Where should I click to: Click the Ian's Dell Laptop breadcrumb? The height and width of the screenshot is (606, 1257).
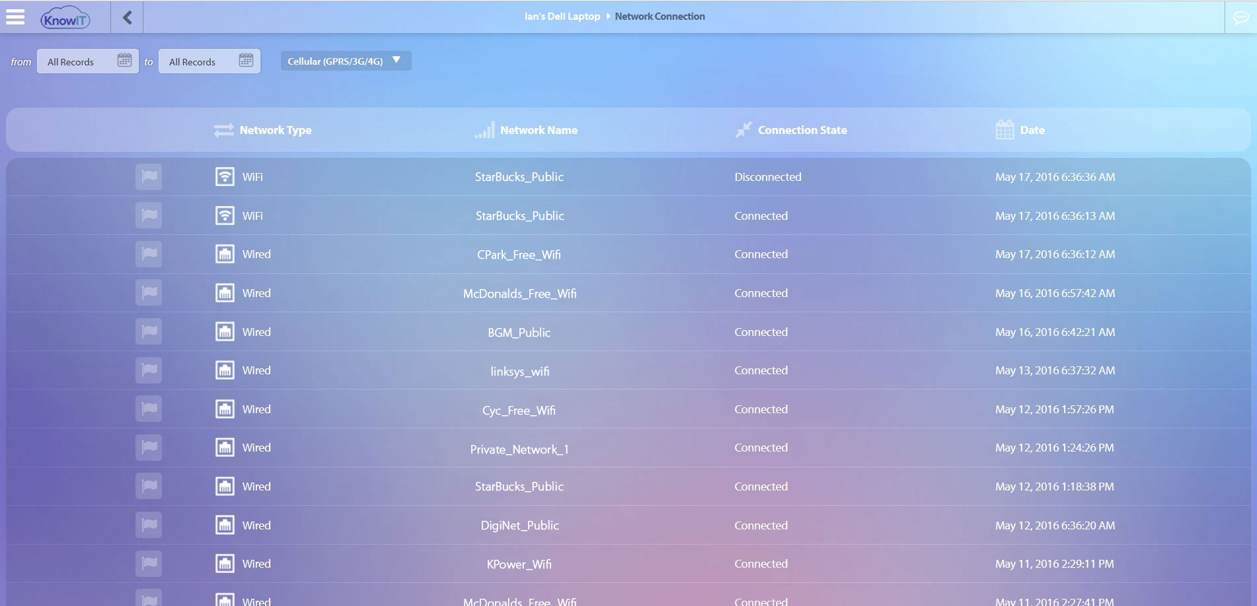562,17
